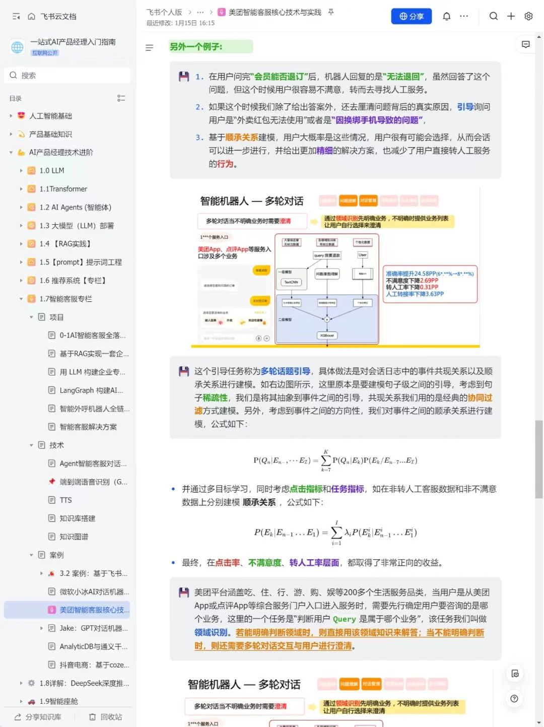Expand 1.0 LLM node
Image resolution: width=544 pixels, height=727 pixels.
pyautogui.click(x=21, y=171)
